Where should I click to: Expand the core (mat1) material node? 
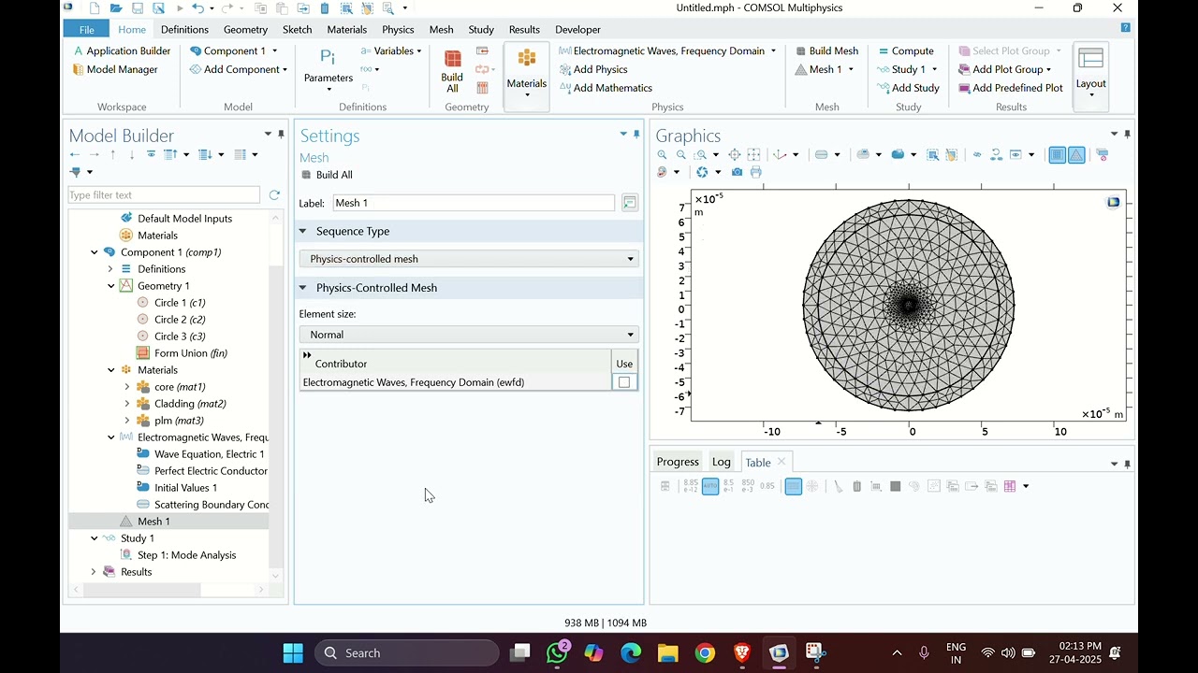[x=127, y=387]
